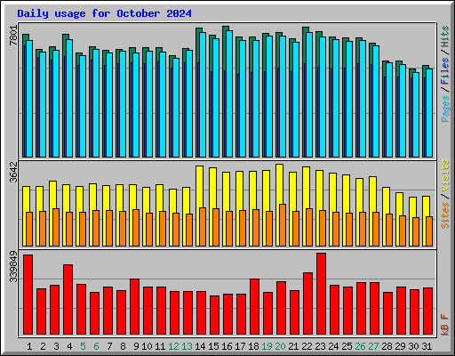Click the 'Visits' legend label
This screenshot has width=455, height=356.
pyautogui.click(x=445, y=176)
